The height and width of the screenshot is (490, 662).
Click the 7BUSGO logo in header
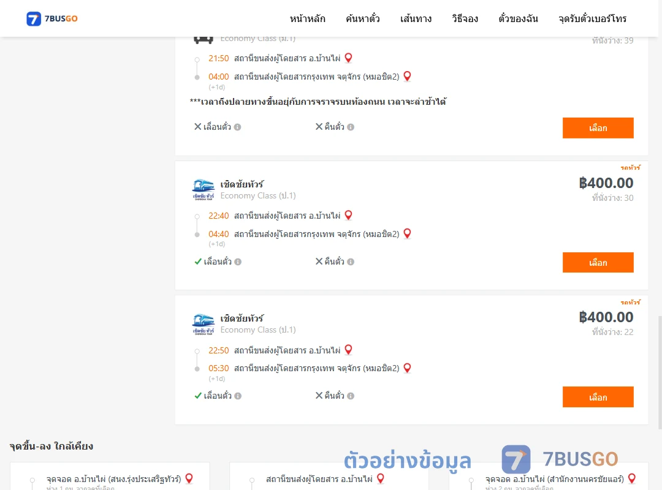(52, 18)
